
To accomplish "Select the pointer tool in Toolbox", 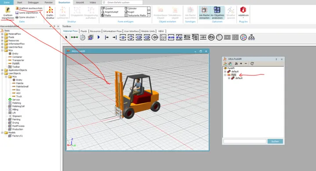I will (66, 37).
